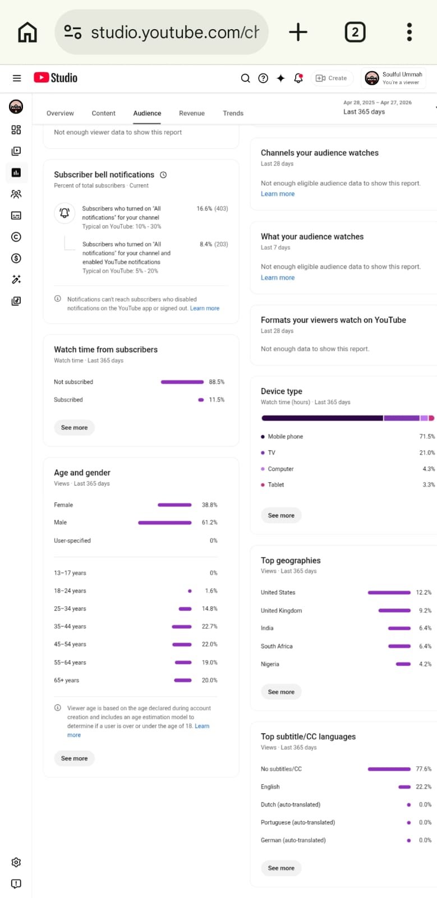The height and width of the screenshot is (898, 437).
Task: Open the notifications bell in the header
Action: coord(298,78)
